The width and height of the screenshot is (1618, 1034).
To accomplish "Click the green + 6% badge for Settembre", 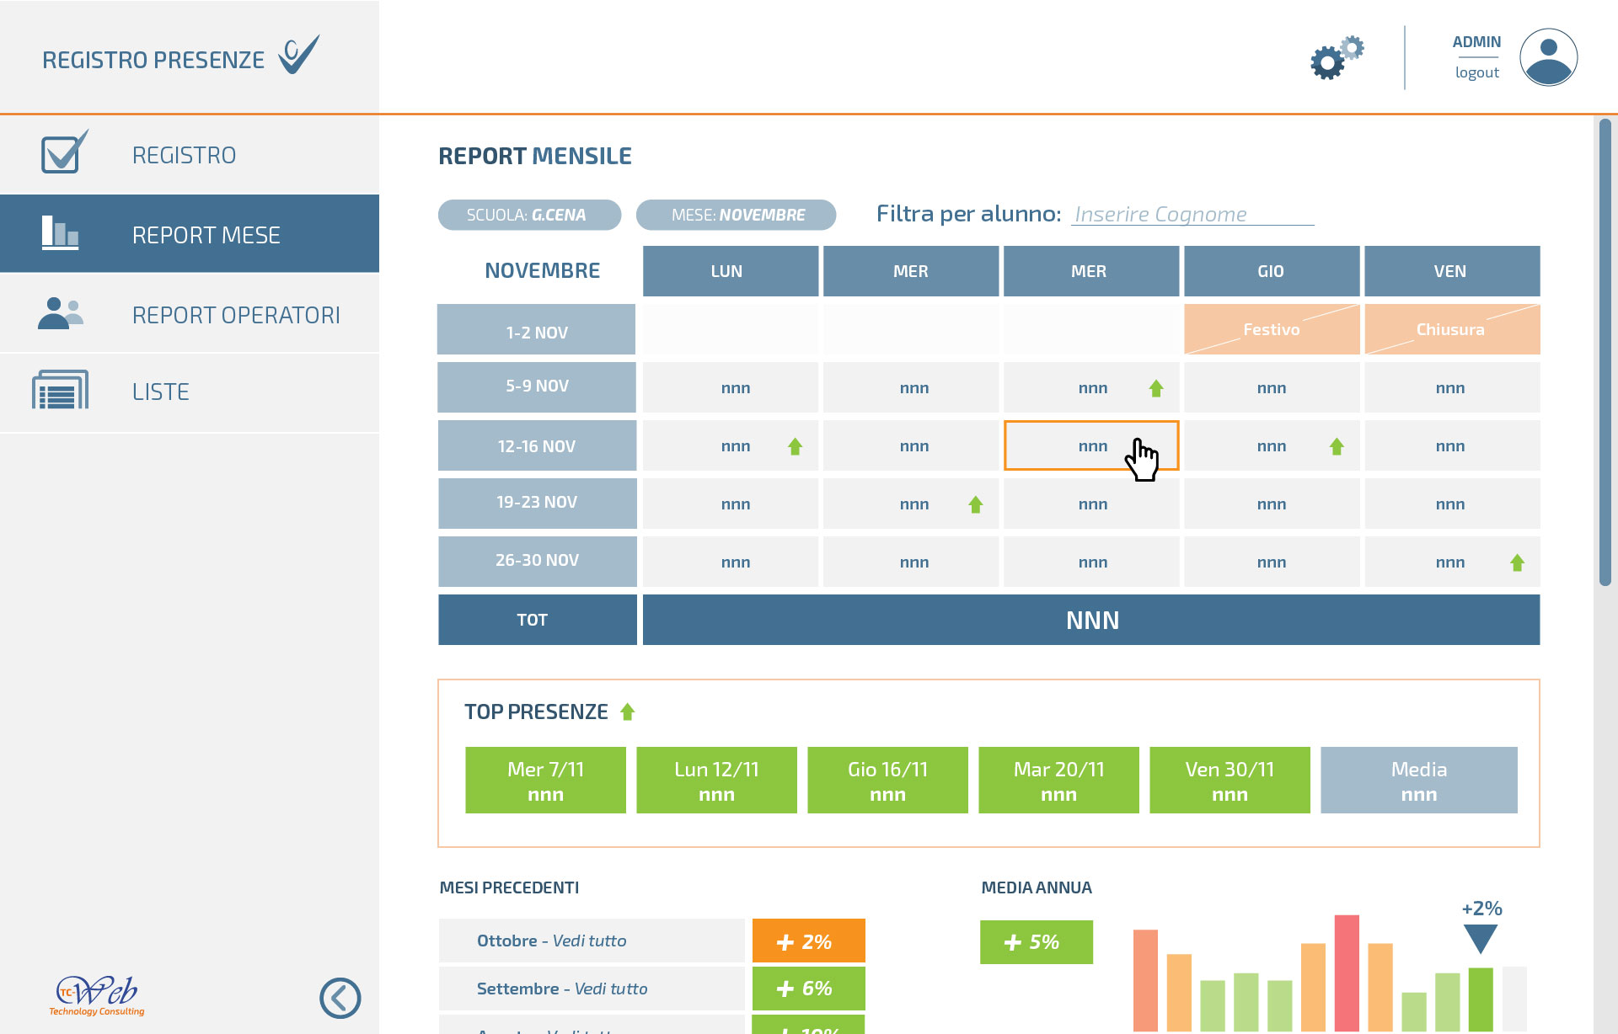I will point(808,989).
